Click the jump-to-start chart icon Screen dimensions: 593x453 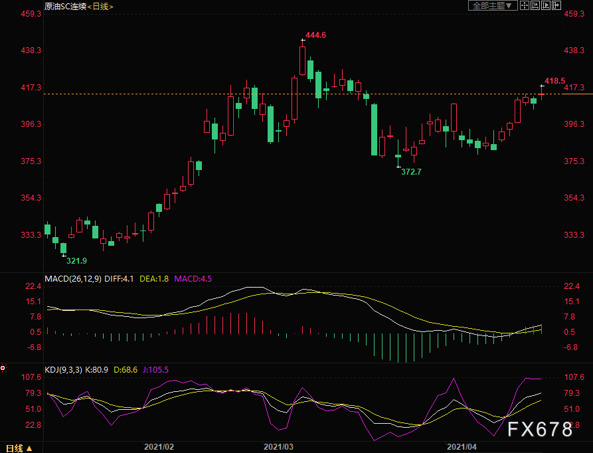coord(535,6)
